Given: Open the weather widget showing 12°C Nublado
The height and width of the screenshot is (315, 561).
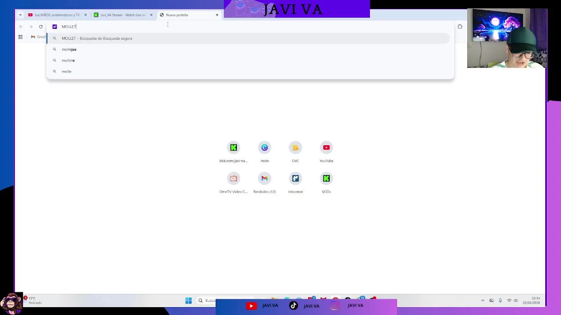Looking at the screenshot, I should click(x=33, y=301).
